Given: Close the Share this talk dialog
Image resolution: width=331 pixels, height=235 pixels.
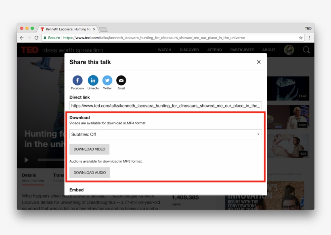Looking at the screenshot, I should (259, 62).
